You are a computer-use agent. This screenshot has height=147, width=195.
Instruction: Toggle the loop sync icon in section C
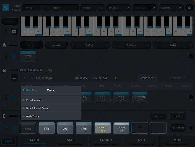pyautogui.click(x=6, y=128)
